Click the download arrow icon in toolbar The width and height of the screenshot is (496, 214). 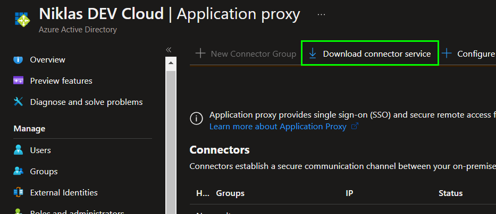click(313, 53)
